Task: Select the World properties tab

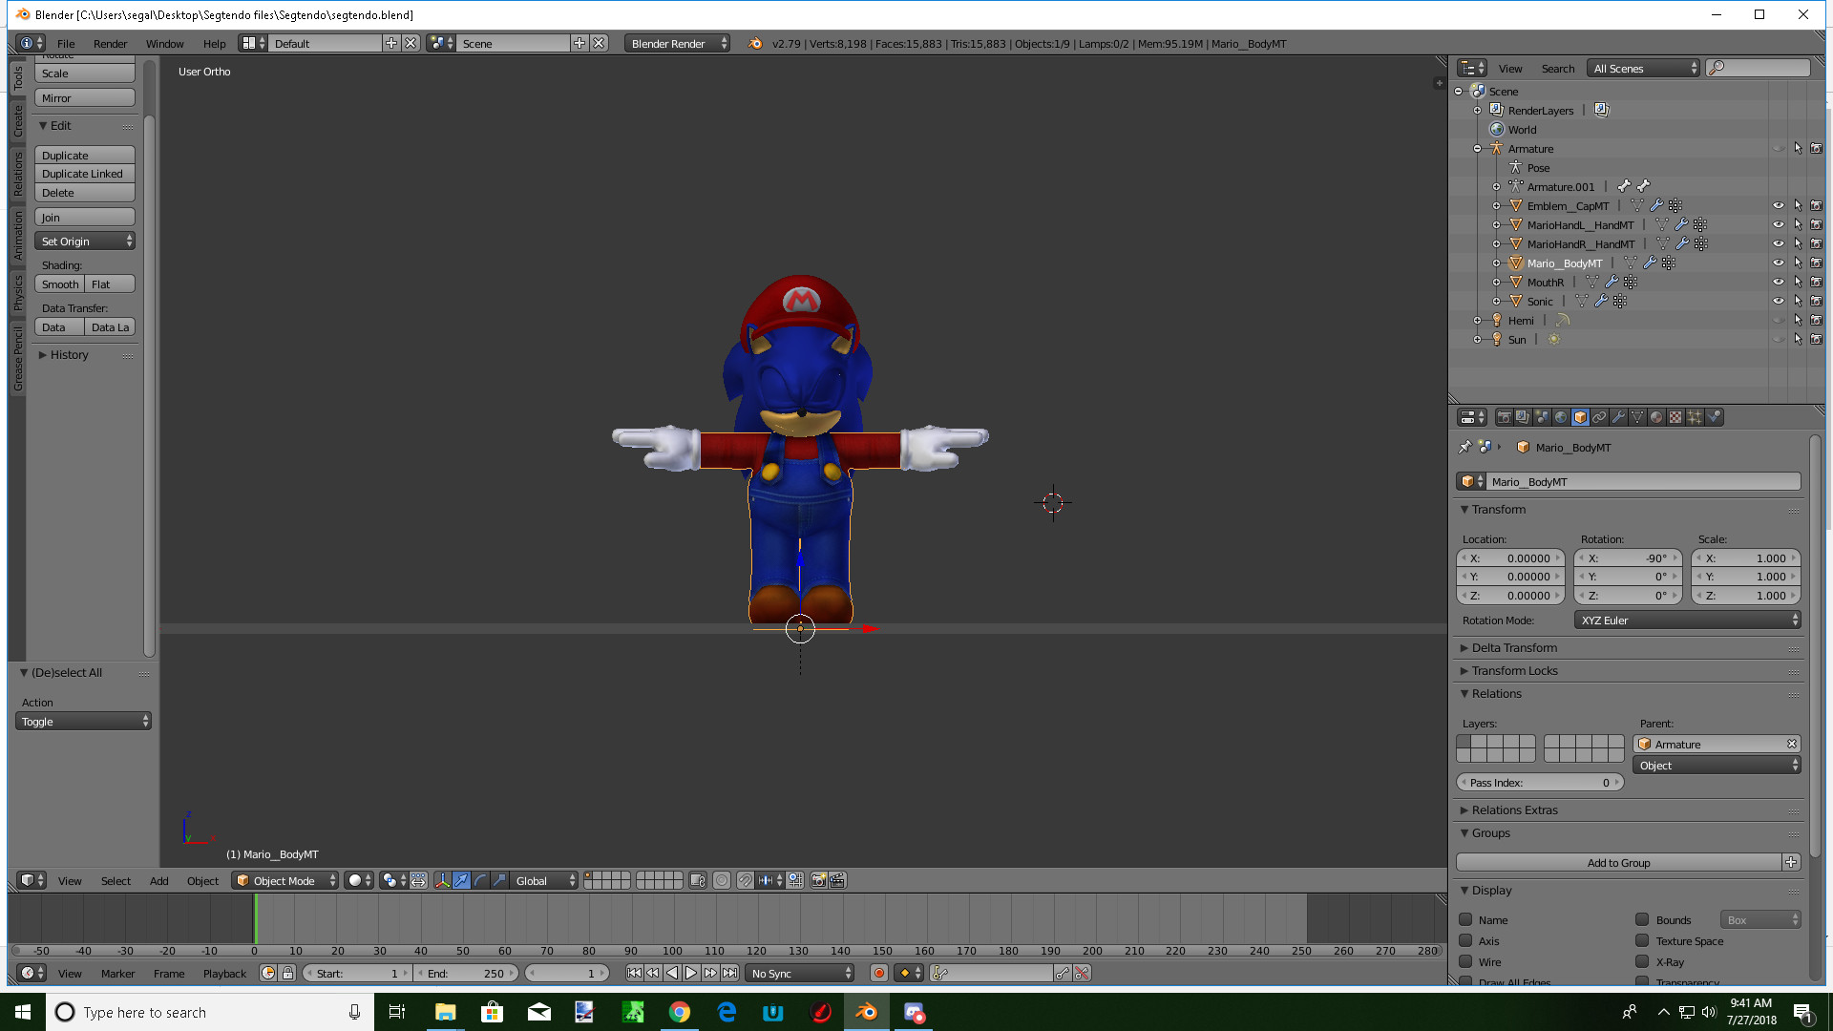Action: point(1563,417)
